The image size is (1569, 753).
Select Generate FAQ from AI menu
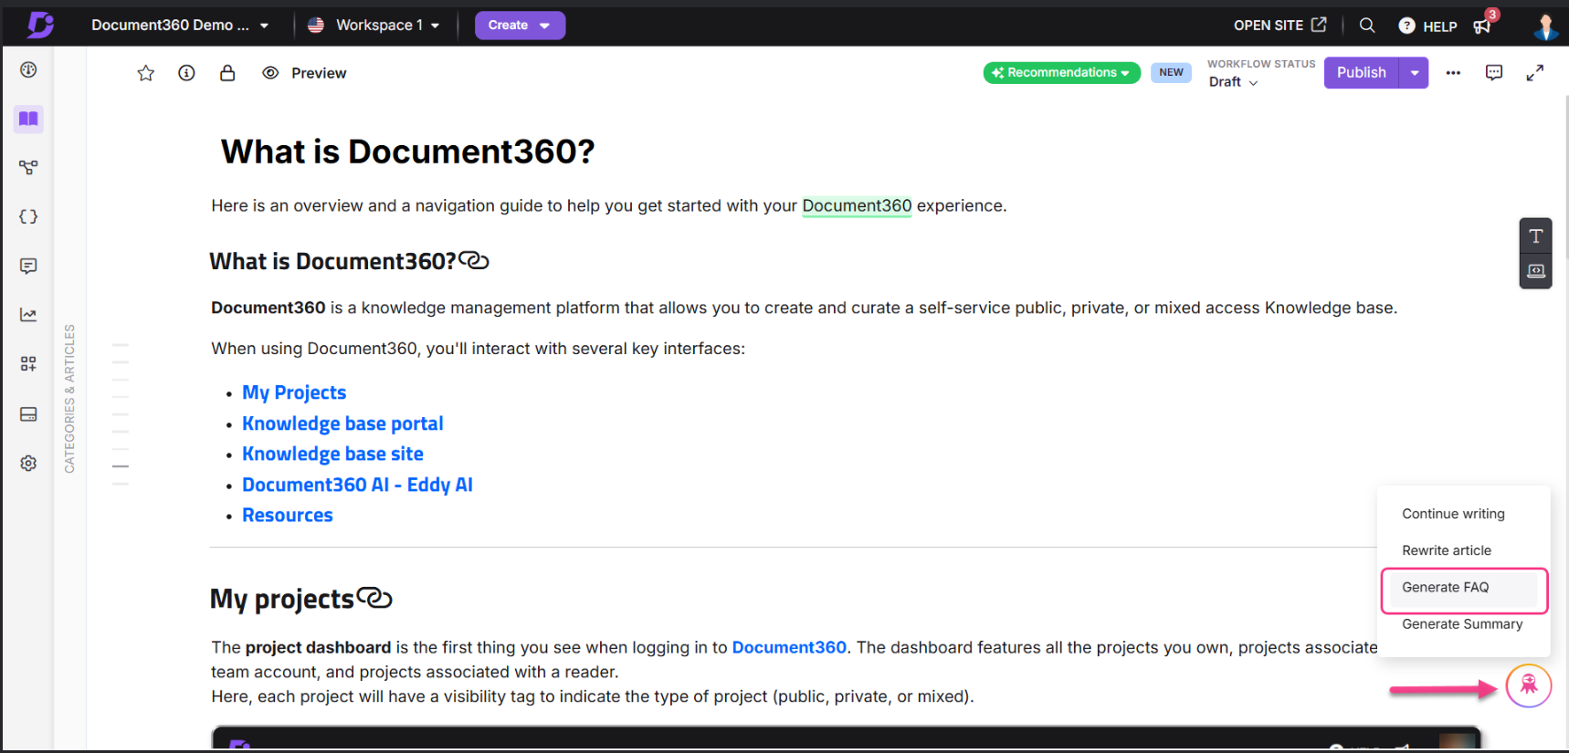1464,588
